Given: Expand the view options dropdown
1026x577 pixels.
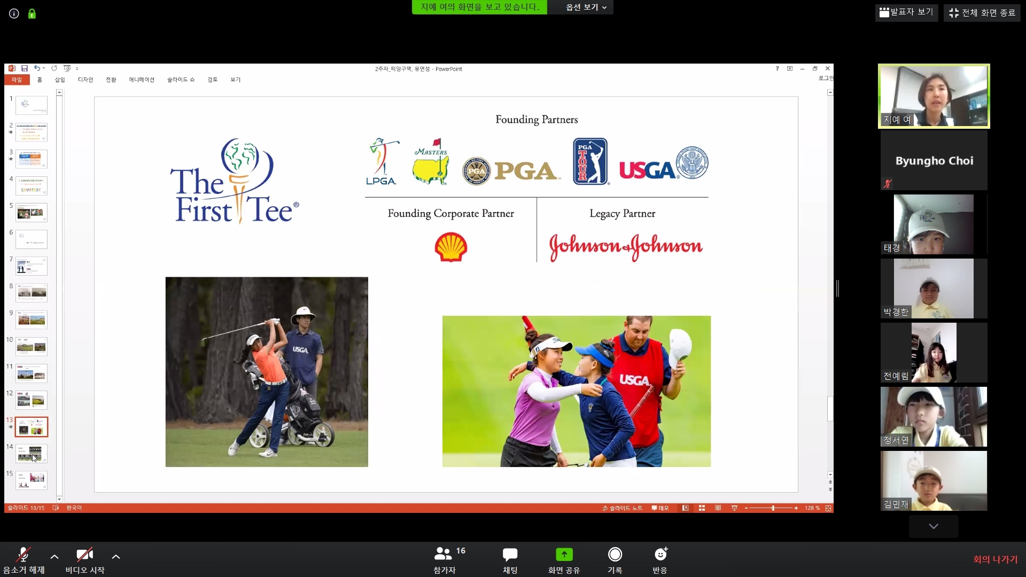Looking at the screenshot, I should pyautogui.click(x=586, y=7).
